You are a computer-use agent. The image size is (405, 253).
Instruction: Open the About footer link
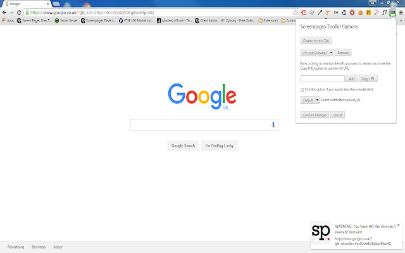pos(58,247)
